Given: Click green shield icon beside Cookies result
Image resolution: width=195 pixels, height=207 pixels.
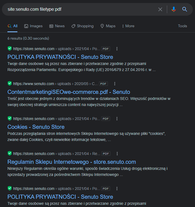Looking at the screenshot, I should click(x=10, y=119).
